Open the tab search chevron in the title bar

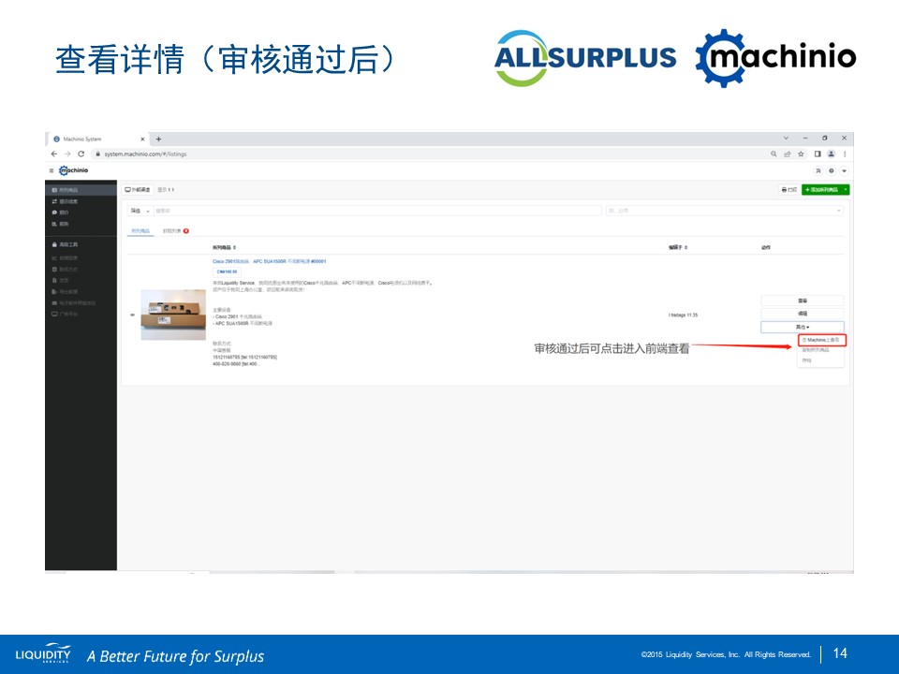786,139
